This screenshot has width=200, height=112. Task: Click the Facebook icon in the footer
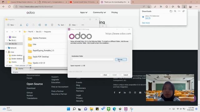pos(114,92)
